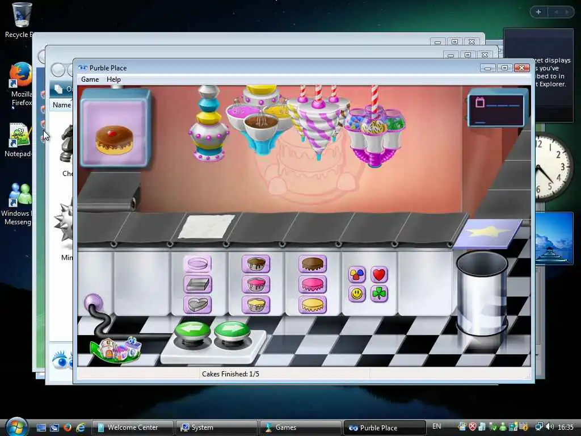Click the Switch Windows quick launch icon
This screenshot has width=581, height=436.
(54, 427)
